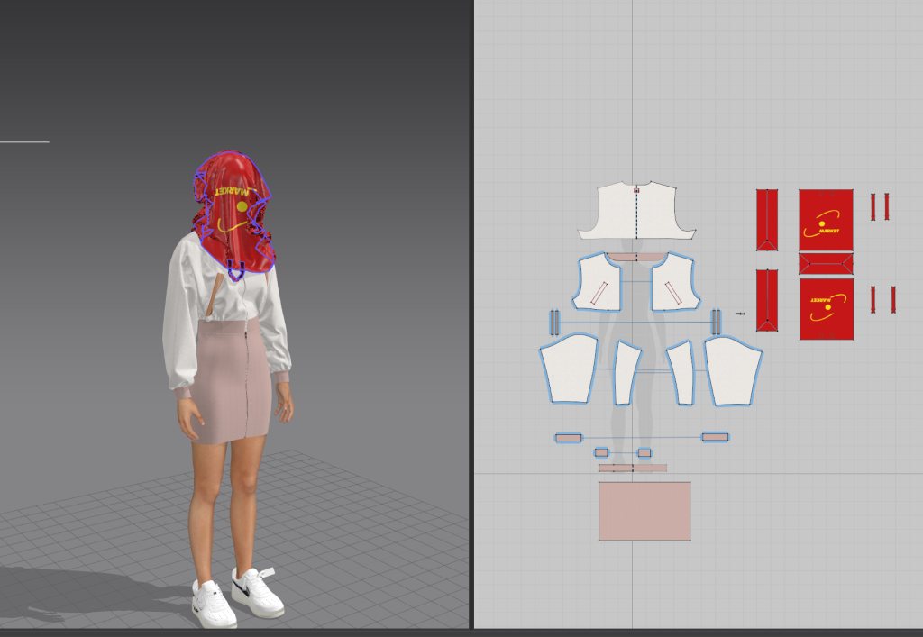Select the large right sleeve pattern piece
Screen dimensions: 923x637
734,370
